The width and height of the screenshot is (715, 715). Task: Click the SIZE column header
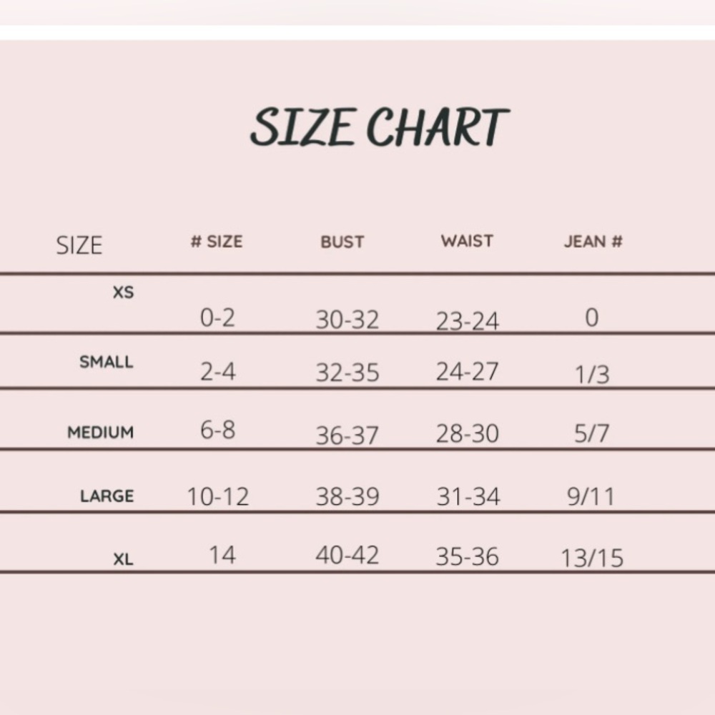(x=79, y=245)
